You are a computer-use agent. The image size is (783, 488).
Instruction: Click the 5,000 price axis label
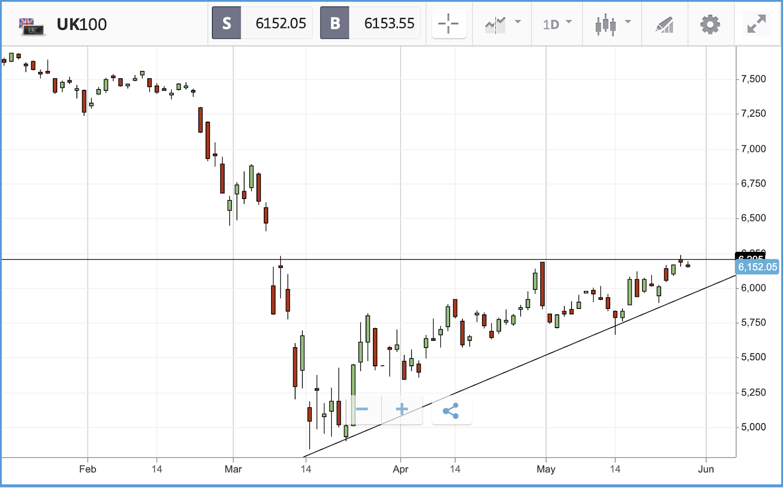coord(753,427)
